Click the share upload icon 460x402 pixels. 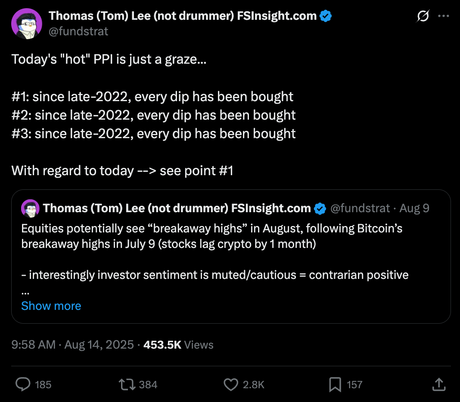[x=438, y=384]
